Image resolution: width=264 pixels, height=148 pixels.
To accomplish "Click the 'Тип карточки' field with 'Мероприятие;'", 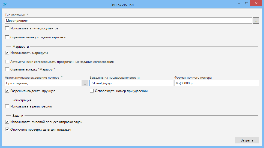I will click(x=128, y=21).
